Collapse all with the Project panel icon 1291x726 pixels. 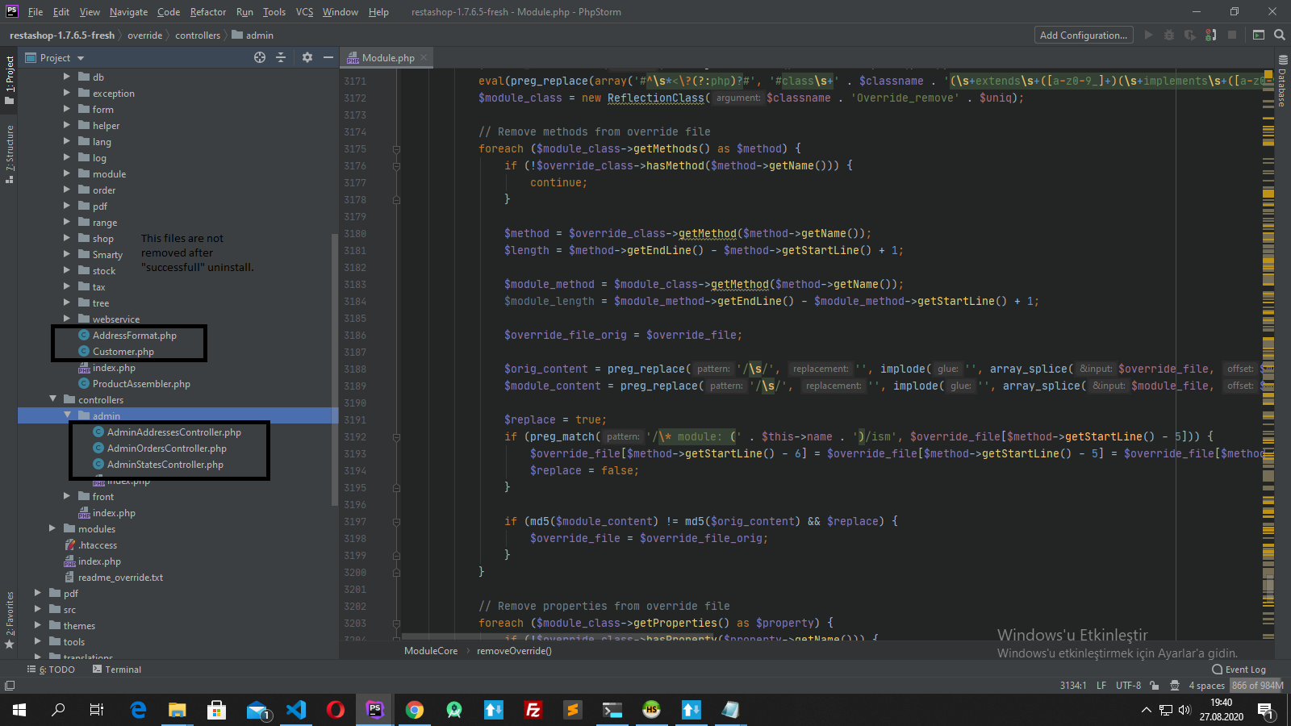pyautogui.click(x=281, y=57)
